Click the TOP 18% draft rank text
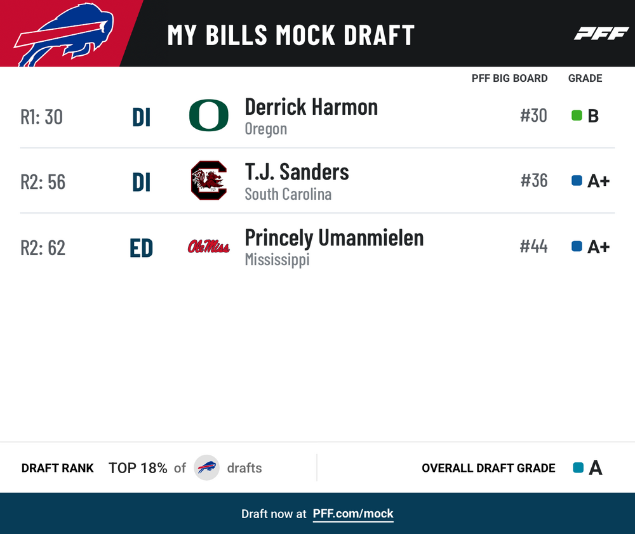Image resolution: width=635 pixels, height=534 pixels. point(138,468)
